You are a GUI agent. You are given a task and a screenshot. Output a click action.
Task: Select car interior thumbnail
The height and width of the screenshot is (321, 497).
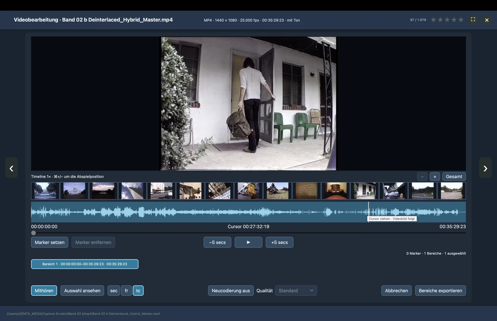pyautogui.click(x=393, y=191)
